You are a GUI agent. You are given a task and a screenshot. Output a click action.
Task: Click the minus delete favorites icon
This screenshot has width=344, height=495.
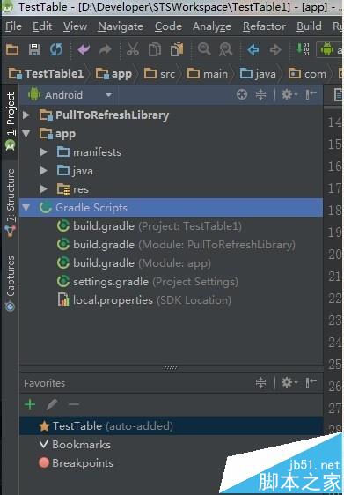click(x=74, y=404)
